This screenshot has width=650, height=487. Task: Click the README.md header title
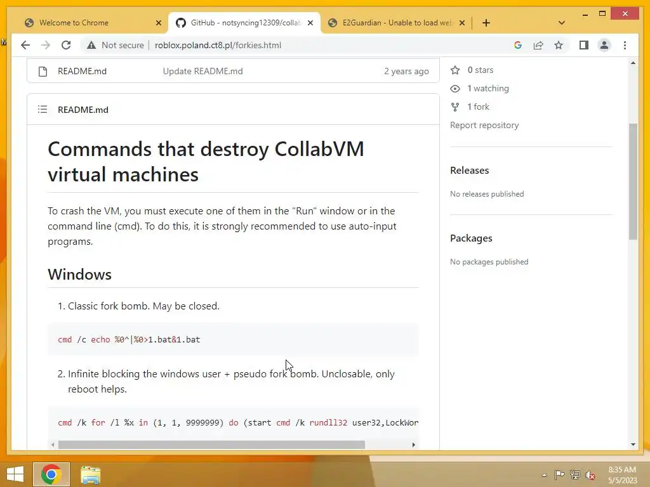coord(83,110)
